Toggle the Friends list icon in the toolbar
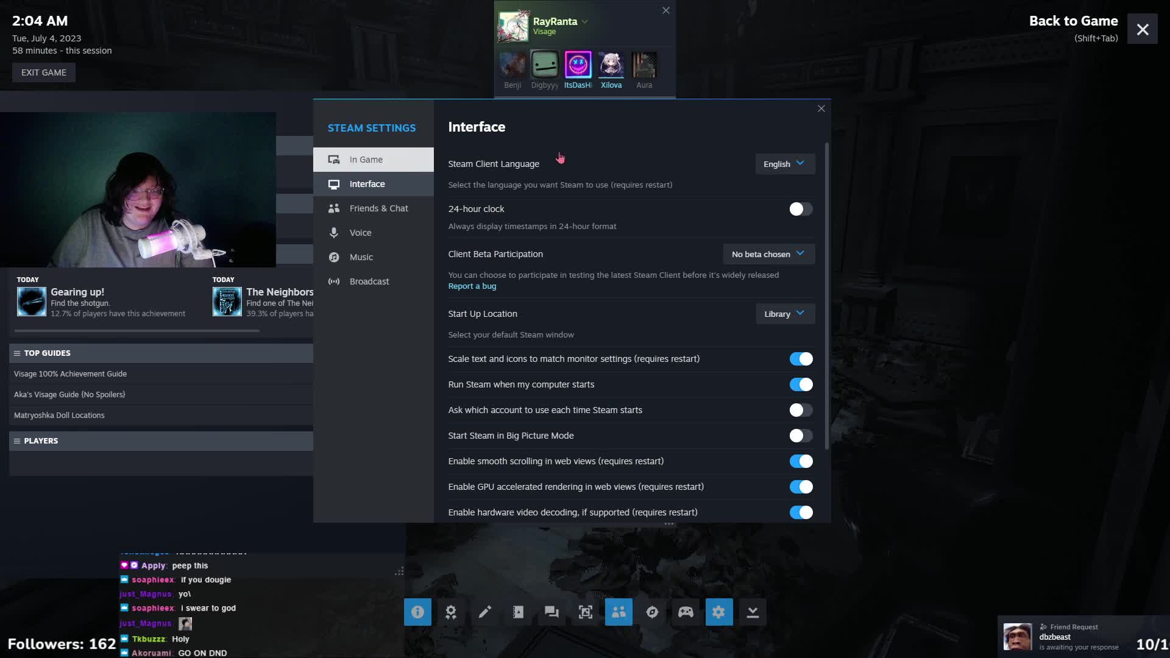Image resolution: width=1170 pixels, height=658 pixels. [619, 612]
